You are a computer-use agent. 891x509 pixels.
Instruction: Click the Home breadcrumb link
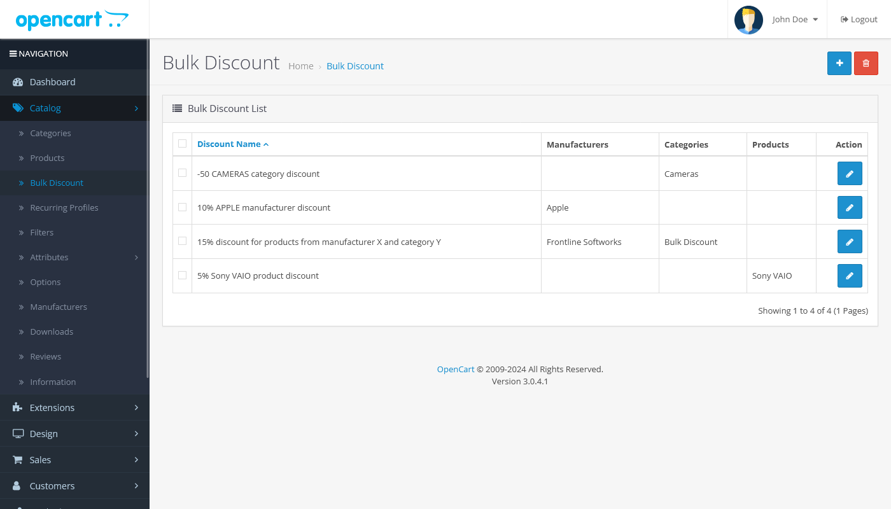[300, 66]
